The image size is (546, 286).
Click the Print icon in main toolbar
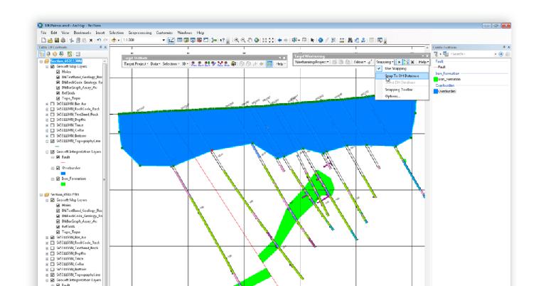[x=63, y=41]
